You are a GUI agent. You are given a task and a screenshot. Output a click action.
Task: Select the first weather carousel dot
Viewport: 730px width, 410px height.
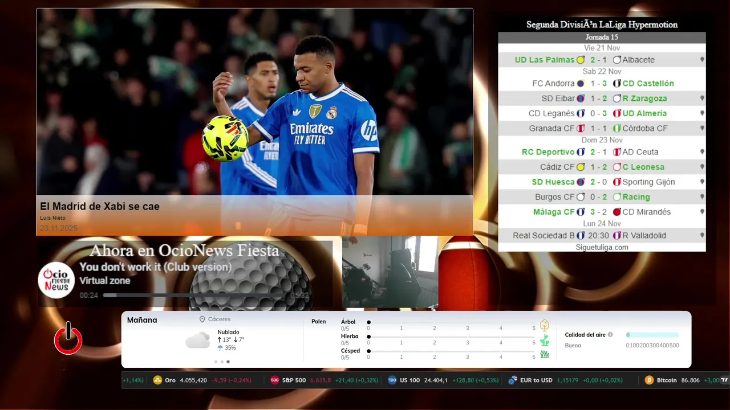tap(216, 362)
